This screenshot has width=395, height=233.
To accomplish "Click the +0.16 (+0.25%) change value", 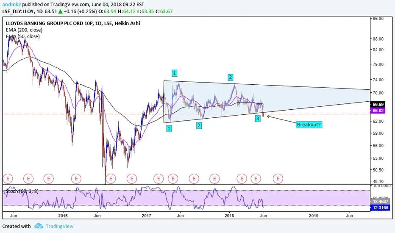I will point(80,11).
